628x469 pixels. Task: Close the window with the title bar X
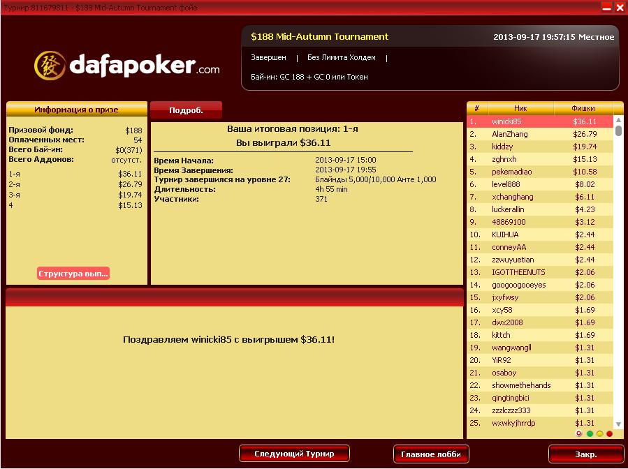[x=620, y=7]
